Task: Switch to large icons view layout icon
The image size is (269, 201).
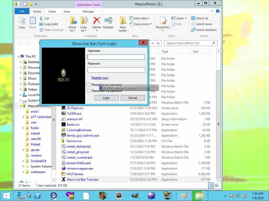Action: (x=217, y=186)
